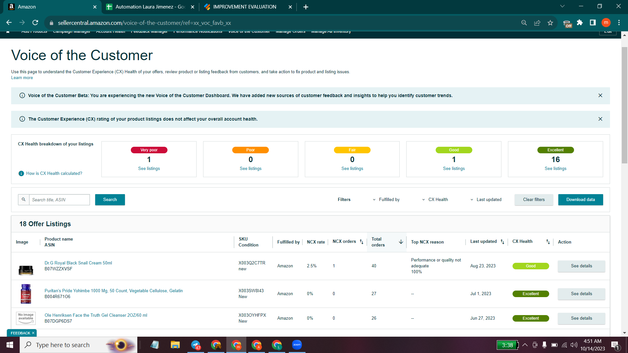Open the Learn more link
This screenshot has height=353, width=628.
pos(22,78)
